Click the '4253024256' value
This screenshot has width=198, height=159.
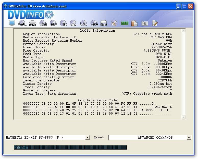pyautogui.click(x=162, y=47)
